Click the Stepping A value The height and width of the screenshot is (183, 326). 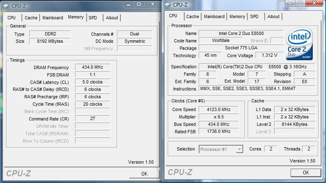(x=305, y=74)
